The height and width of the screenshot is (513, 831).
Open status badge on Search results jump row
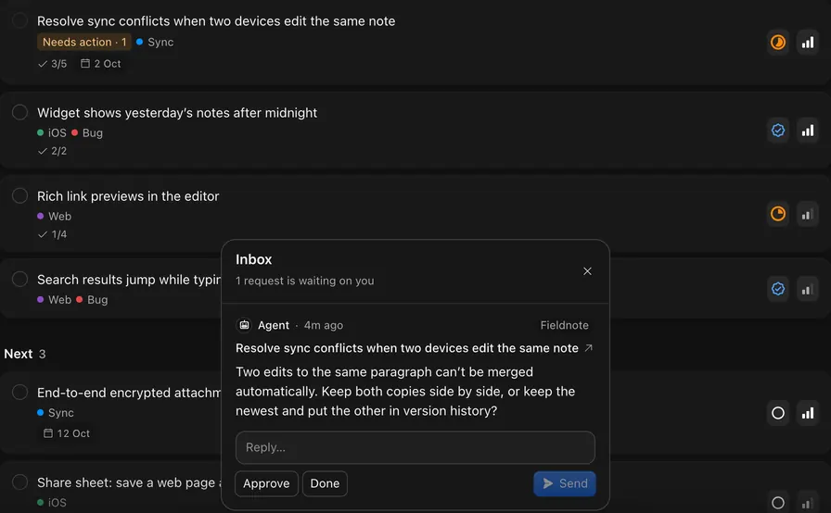777,289
